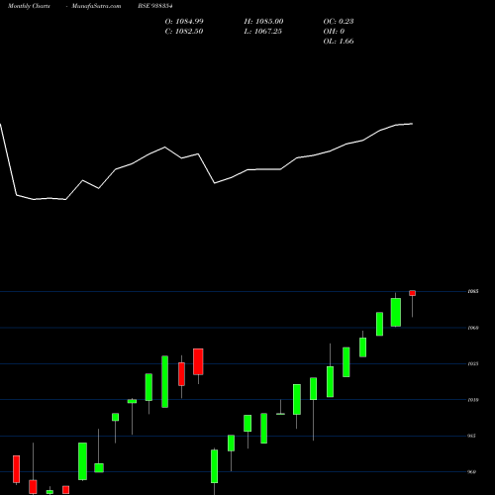Screen dimensions: 495x495
Task: Click the last green candle before the red one
Action: pyautogui.click(x=396, y=312)
